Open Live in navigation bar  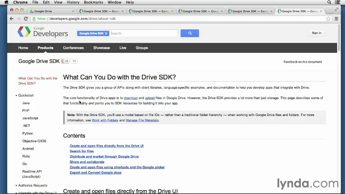[x=123, y=48]
